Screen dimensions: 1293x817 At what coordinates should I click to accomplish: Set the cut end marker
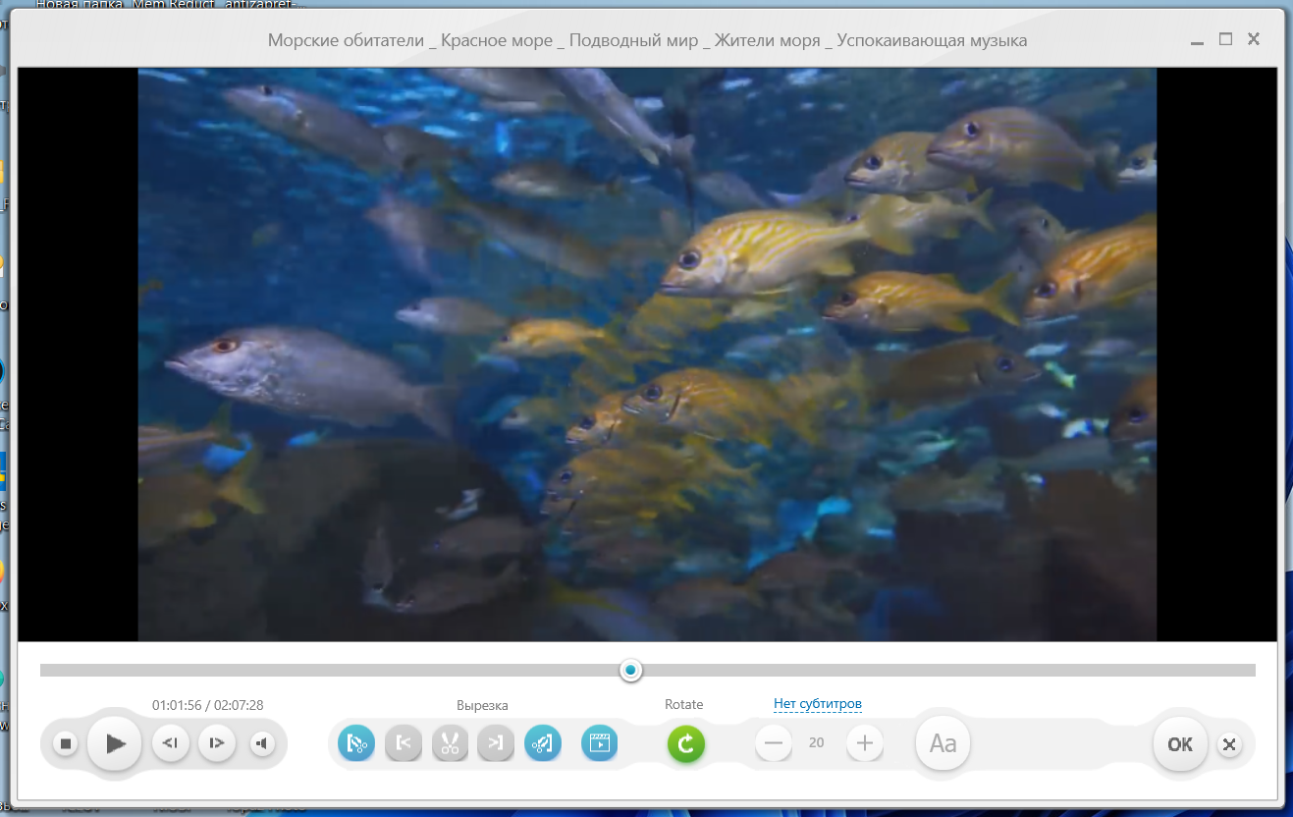coord(496,743)
